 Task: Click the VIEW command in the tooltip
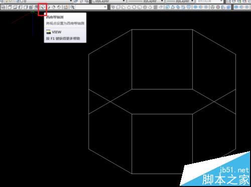click(x=57, y=32)
